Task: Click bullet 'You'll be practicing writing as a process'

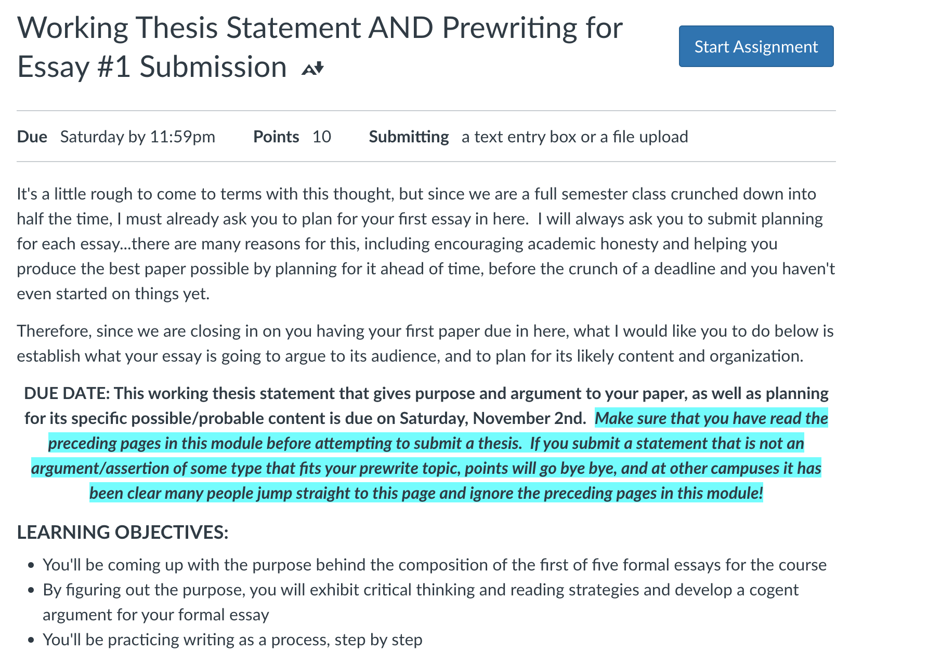Action: (232, 640)
